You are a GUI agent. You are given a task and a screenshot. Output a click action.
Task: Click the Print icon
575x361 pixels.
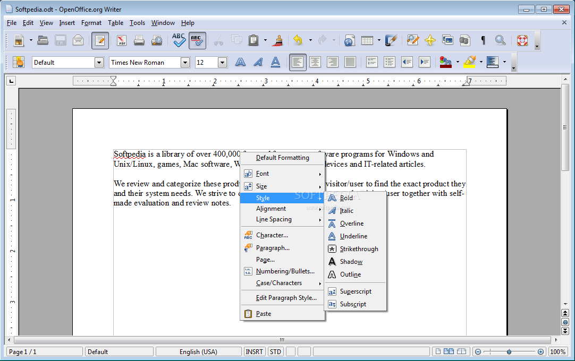(139, 40)
